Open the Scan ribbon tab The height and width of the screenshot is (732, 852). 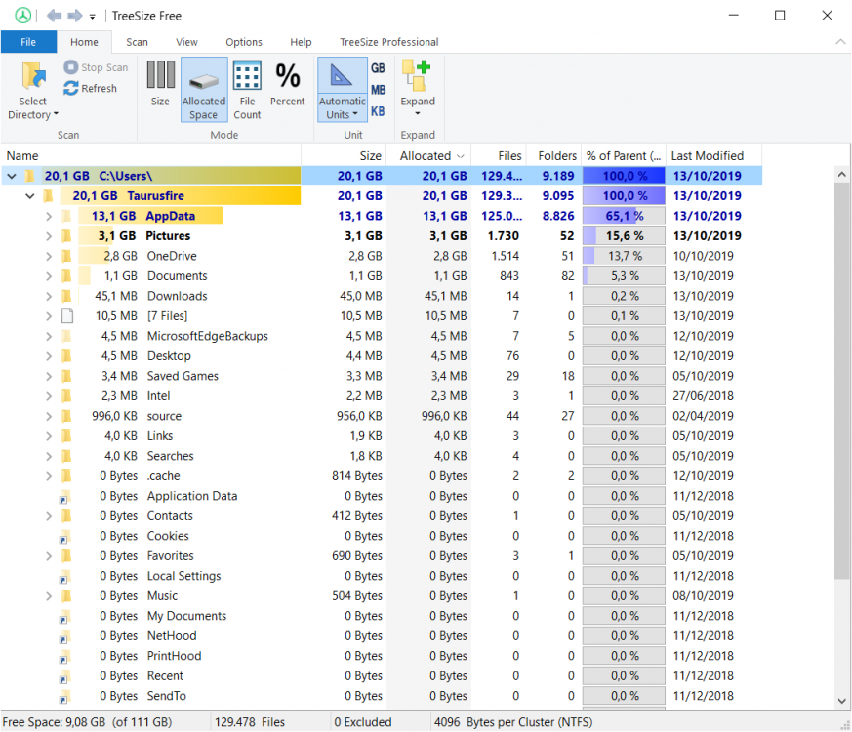click(137, 42)
